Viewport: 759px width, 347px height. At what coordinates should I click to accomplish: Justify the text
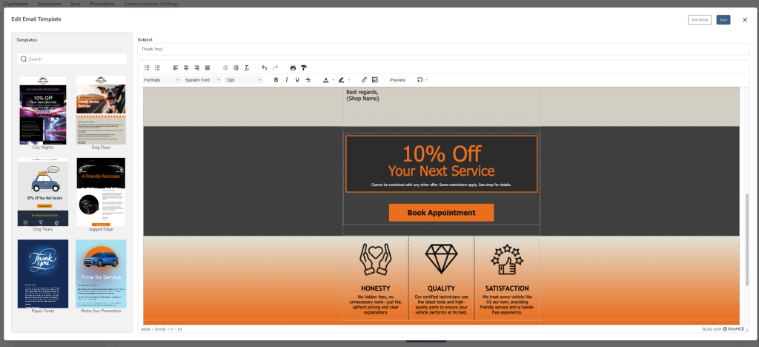point(208,67)
